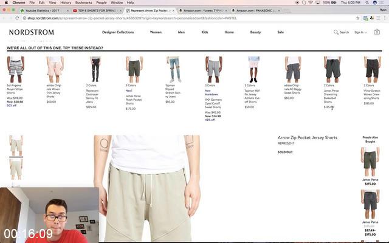Open the Apple menu
The width and height of the screenshot is (389, 243).
point(7,2)
